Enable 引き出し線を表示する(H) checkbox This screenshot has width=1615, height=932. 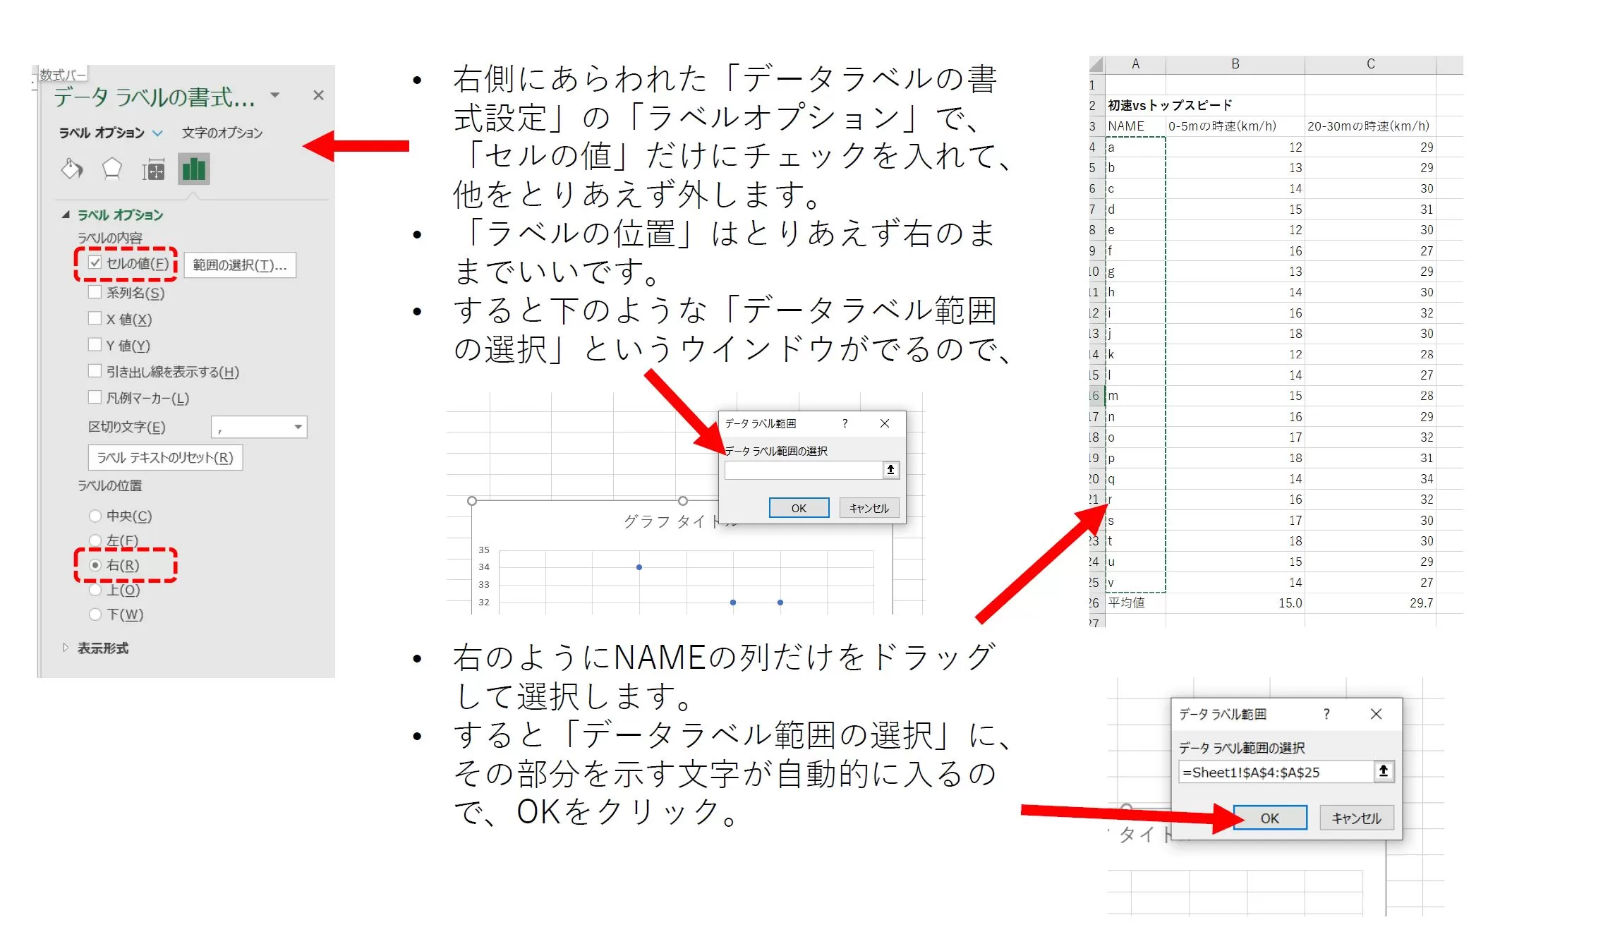click(95, 371)
